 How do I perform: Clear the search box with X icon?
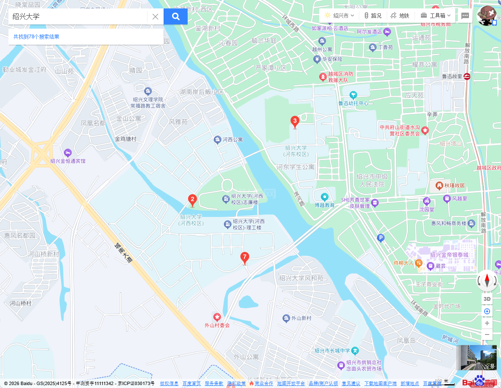(x=155, y=16)
